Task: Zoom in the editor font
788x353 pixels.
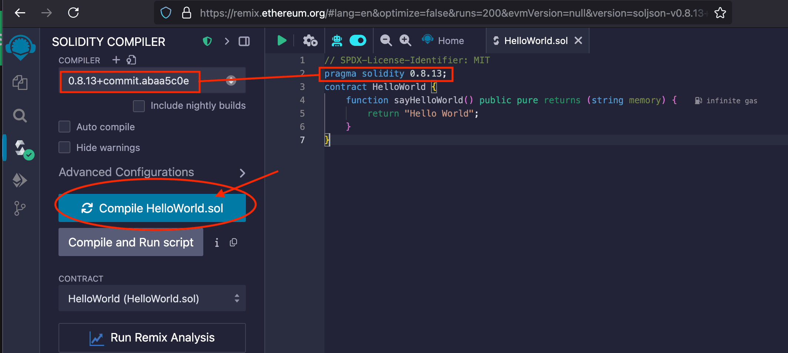Action: [405, 40]
